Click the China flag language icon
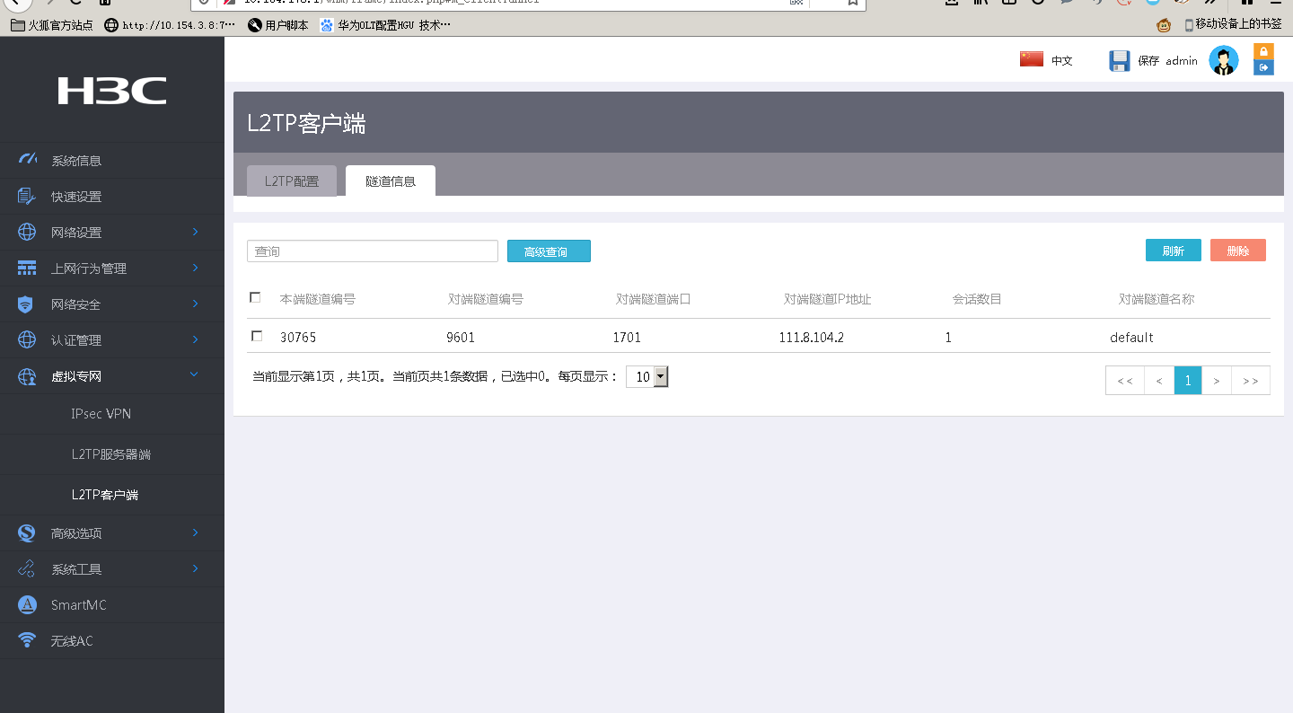 [1032, 59]
